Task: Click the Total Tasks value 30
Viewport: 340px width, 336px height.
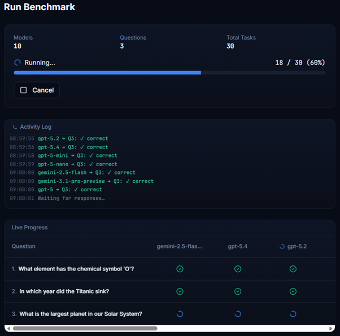Action: (x=230, y=46)
